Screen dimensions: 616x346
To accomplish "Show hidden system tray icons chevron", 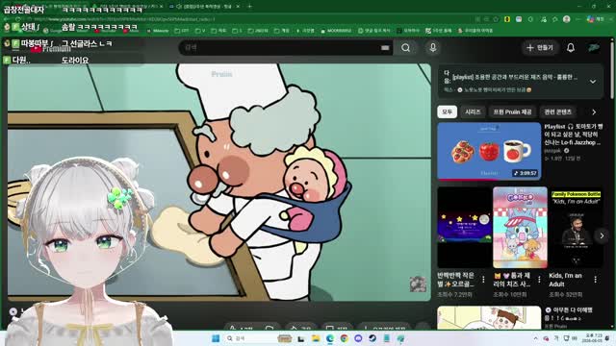I will click(x=535, y=338).
